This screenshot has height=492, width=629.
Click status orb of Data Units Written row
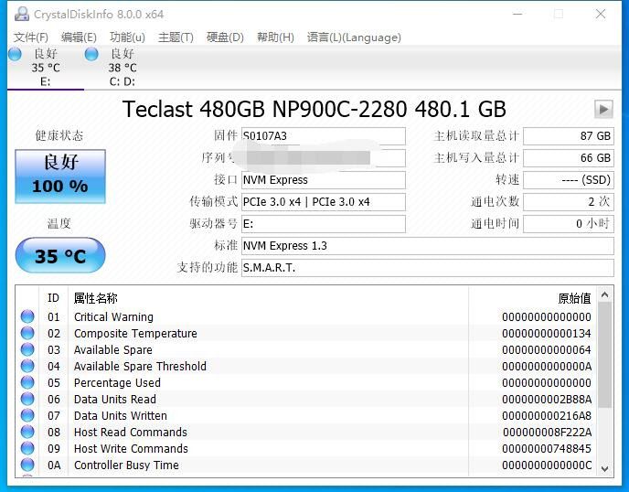pos(27,415)
